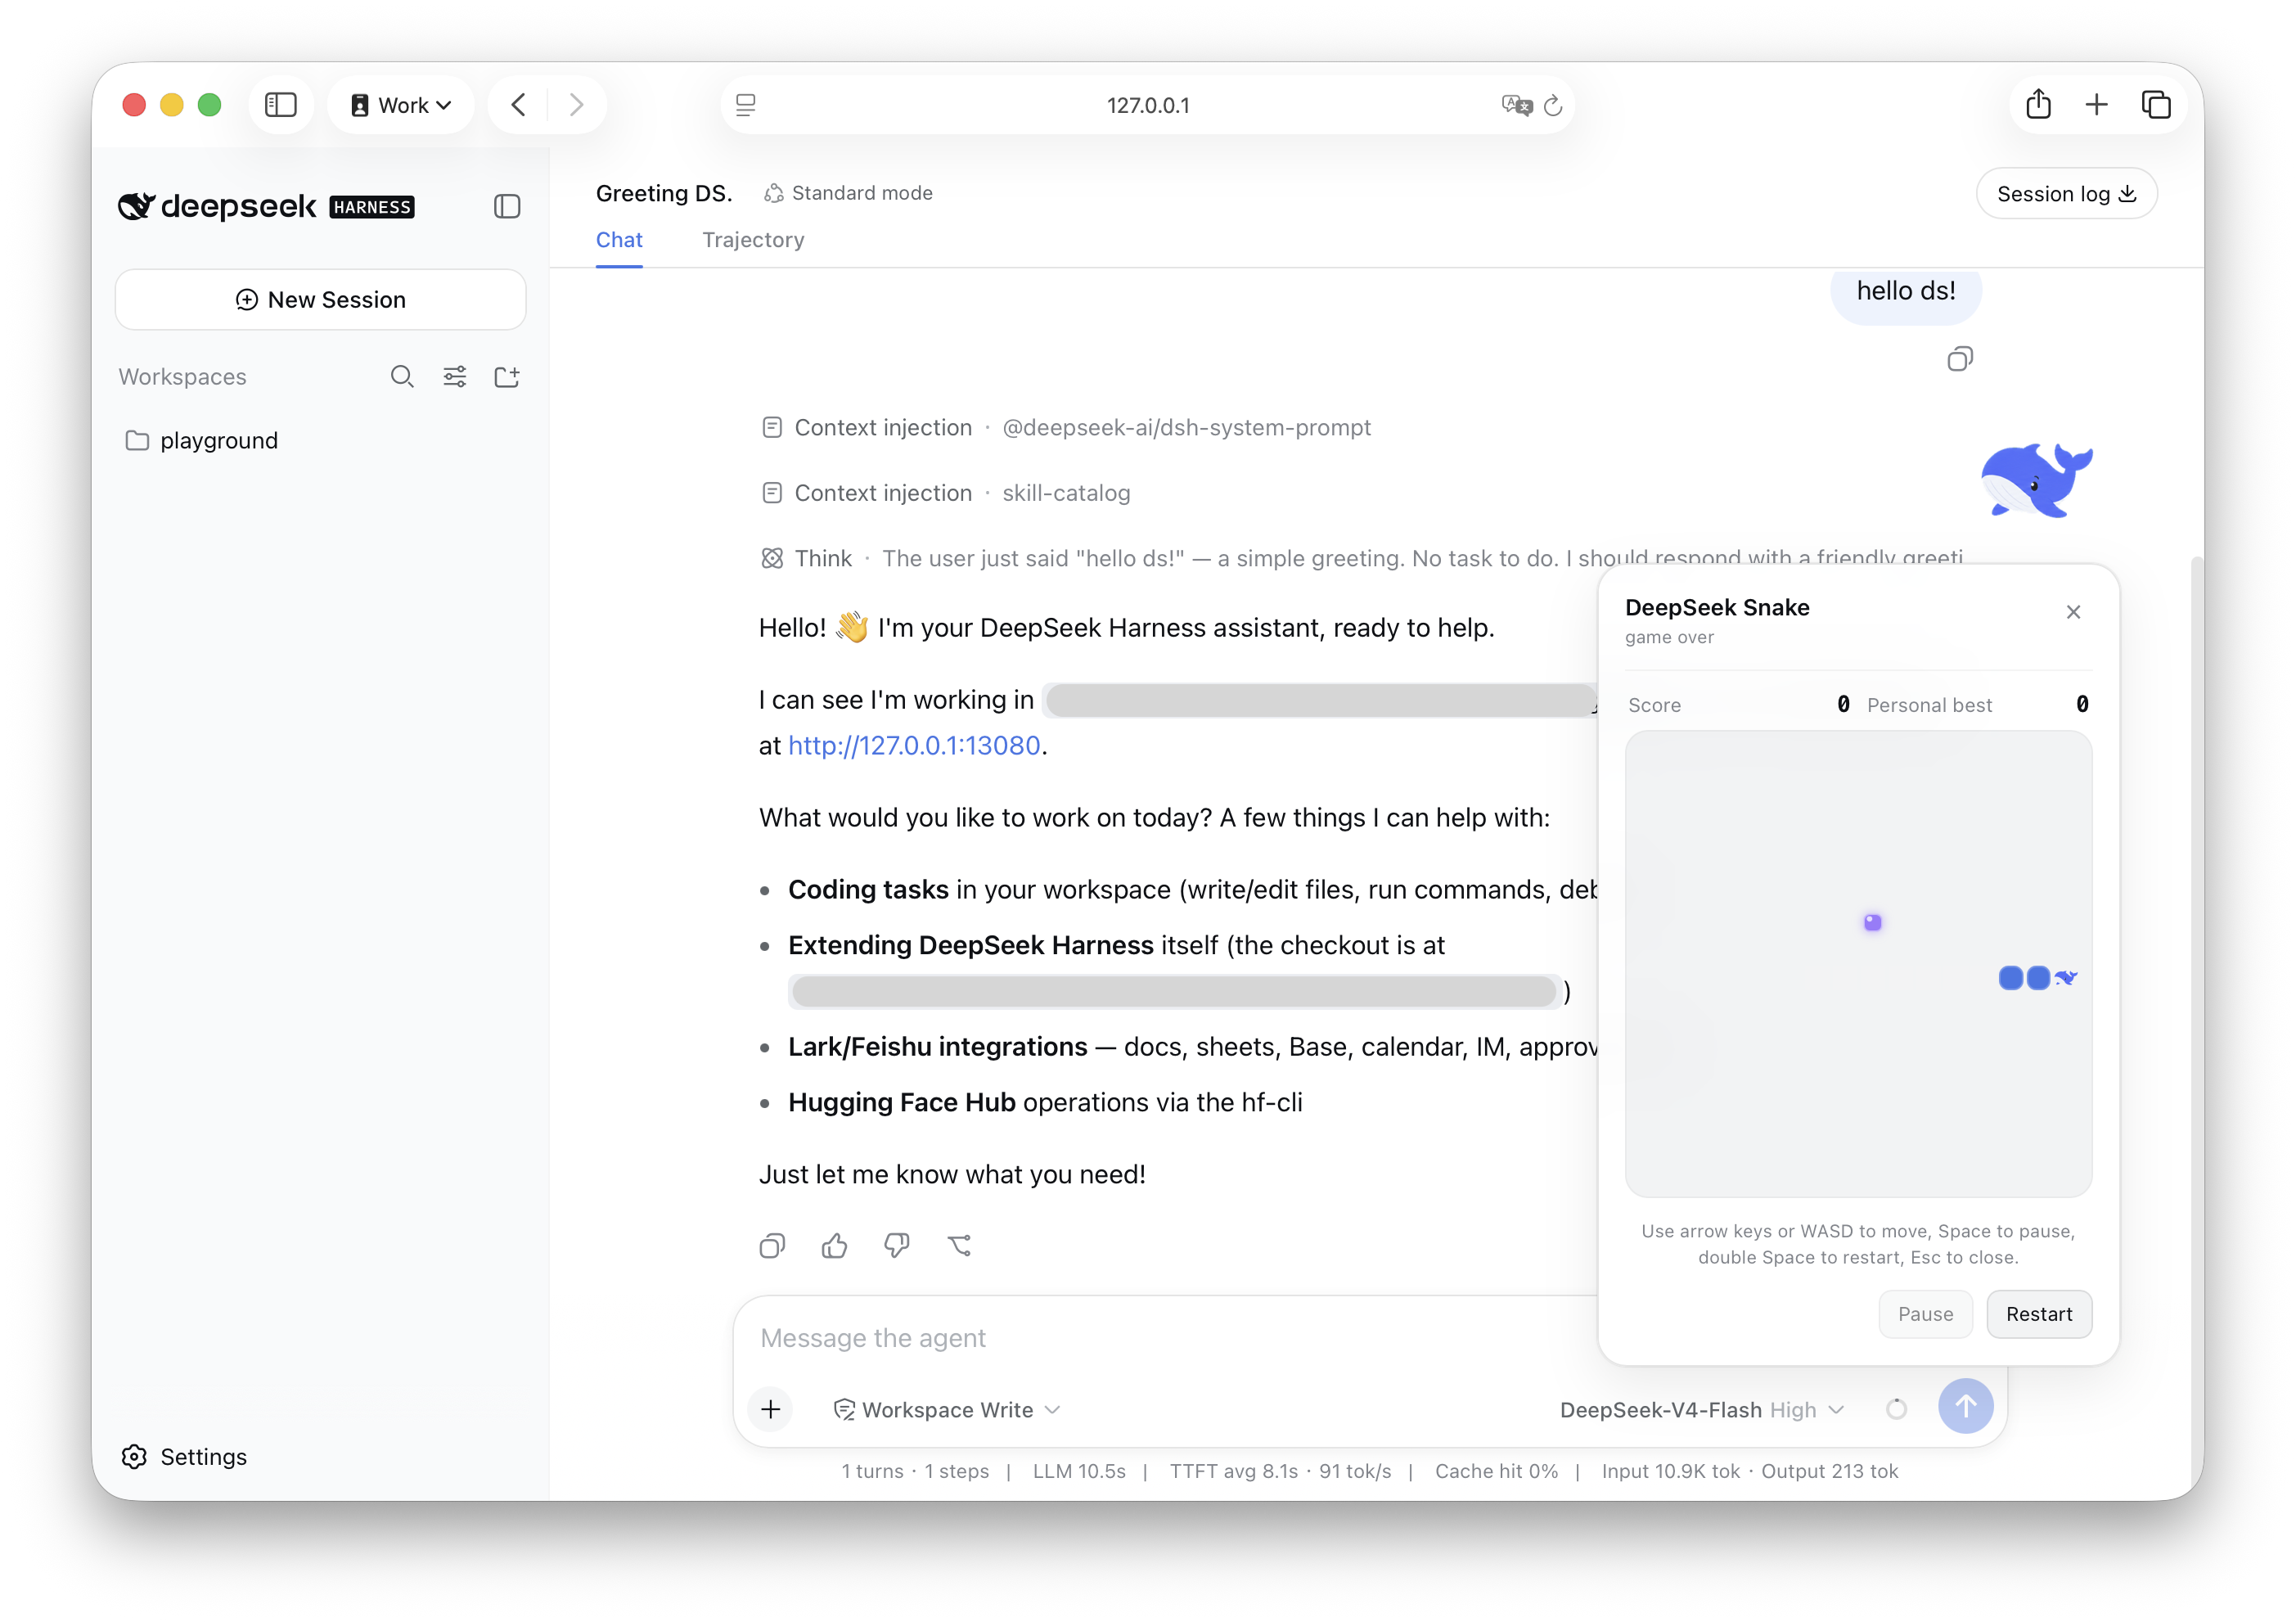This screenshot has width=2296, height=1622.
Task: Show the Safari tab overview
Action: pos(2155,104)
